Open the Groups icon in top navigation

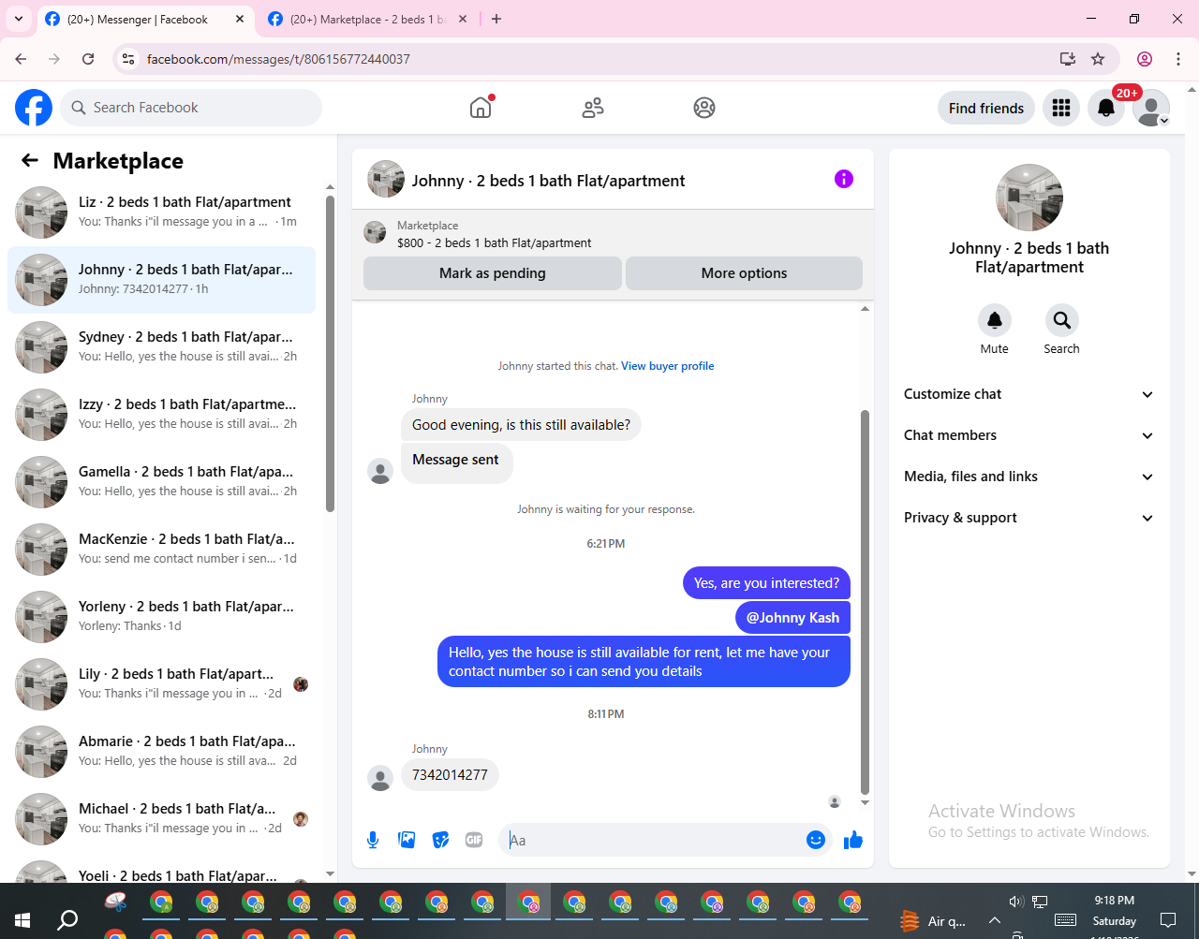[704, 108]
